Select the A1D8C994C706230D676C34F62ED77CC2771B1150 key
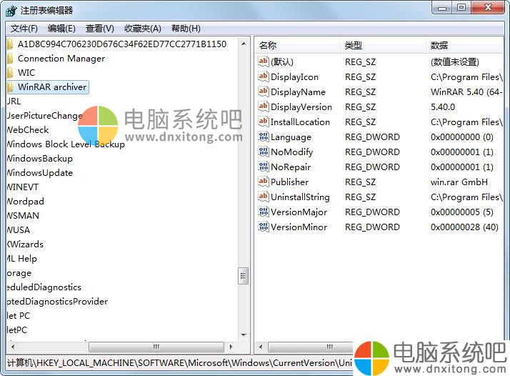This screenshot has width=510, height=376. coord(122,44)
